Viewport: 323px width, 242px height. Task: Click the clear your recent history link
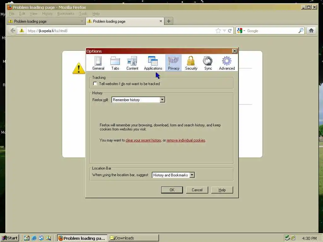click(x=144, y=140)
